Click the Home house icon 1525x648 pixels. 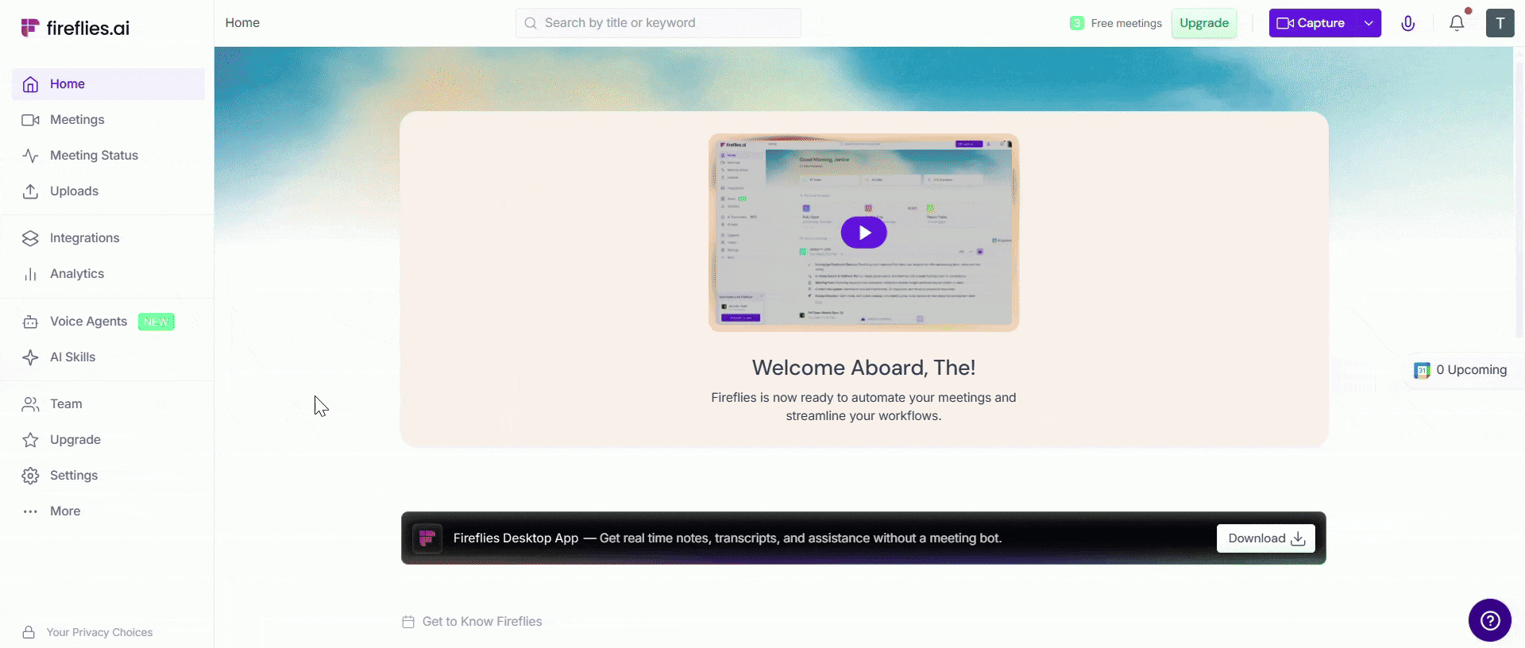(30, 84)
